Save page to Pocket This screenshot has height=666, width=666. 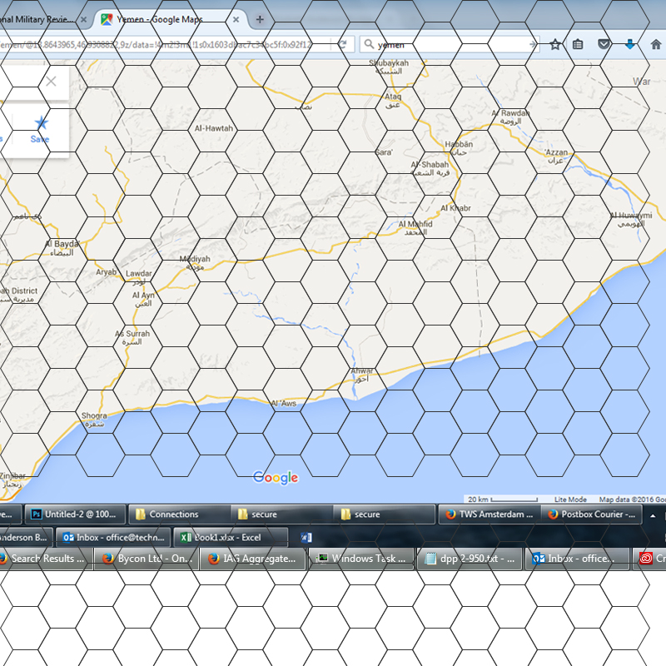(x=604, y=44)
